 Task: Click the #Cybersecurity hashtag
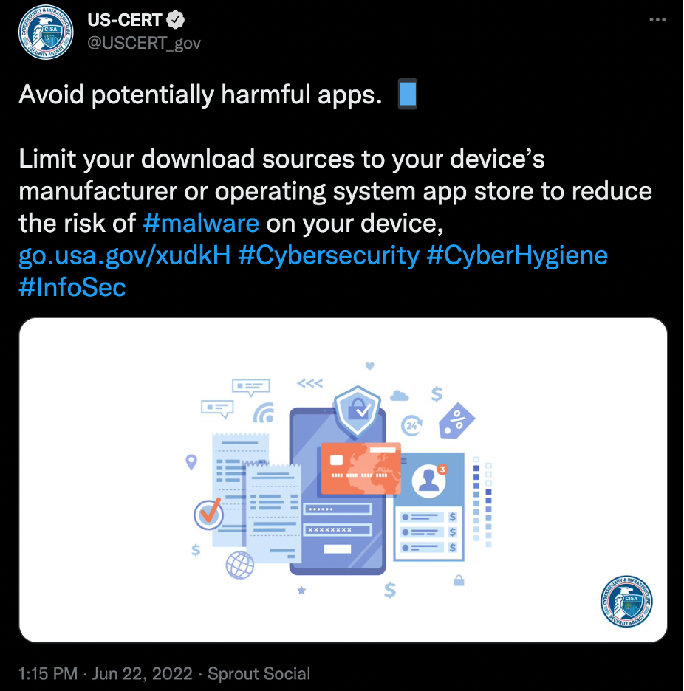pos(329,255)
